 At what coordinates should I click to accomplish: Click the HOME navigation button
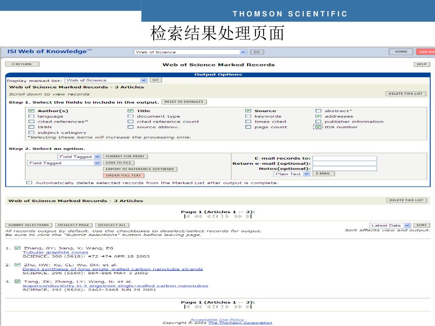tap(401, 52)
